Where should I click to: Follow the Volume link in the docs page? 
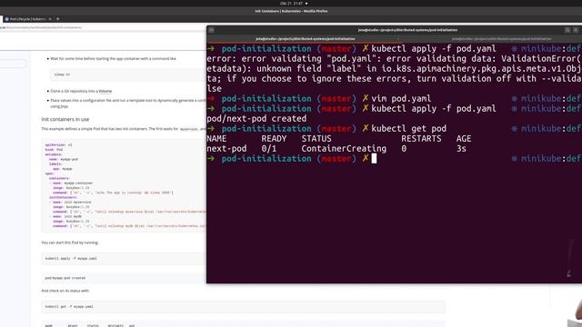coord(105,91)
